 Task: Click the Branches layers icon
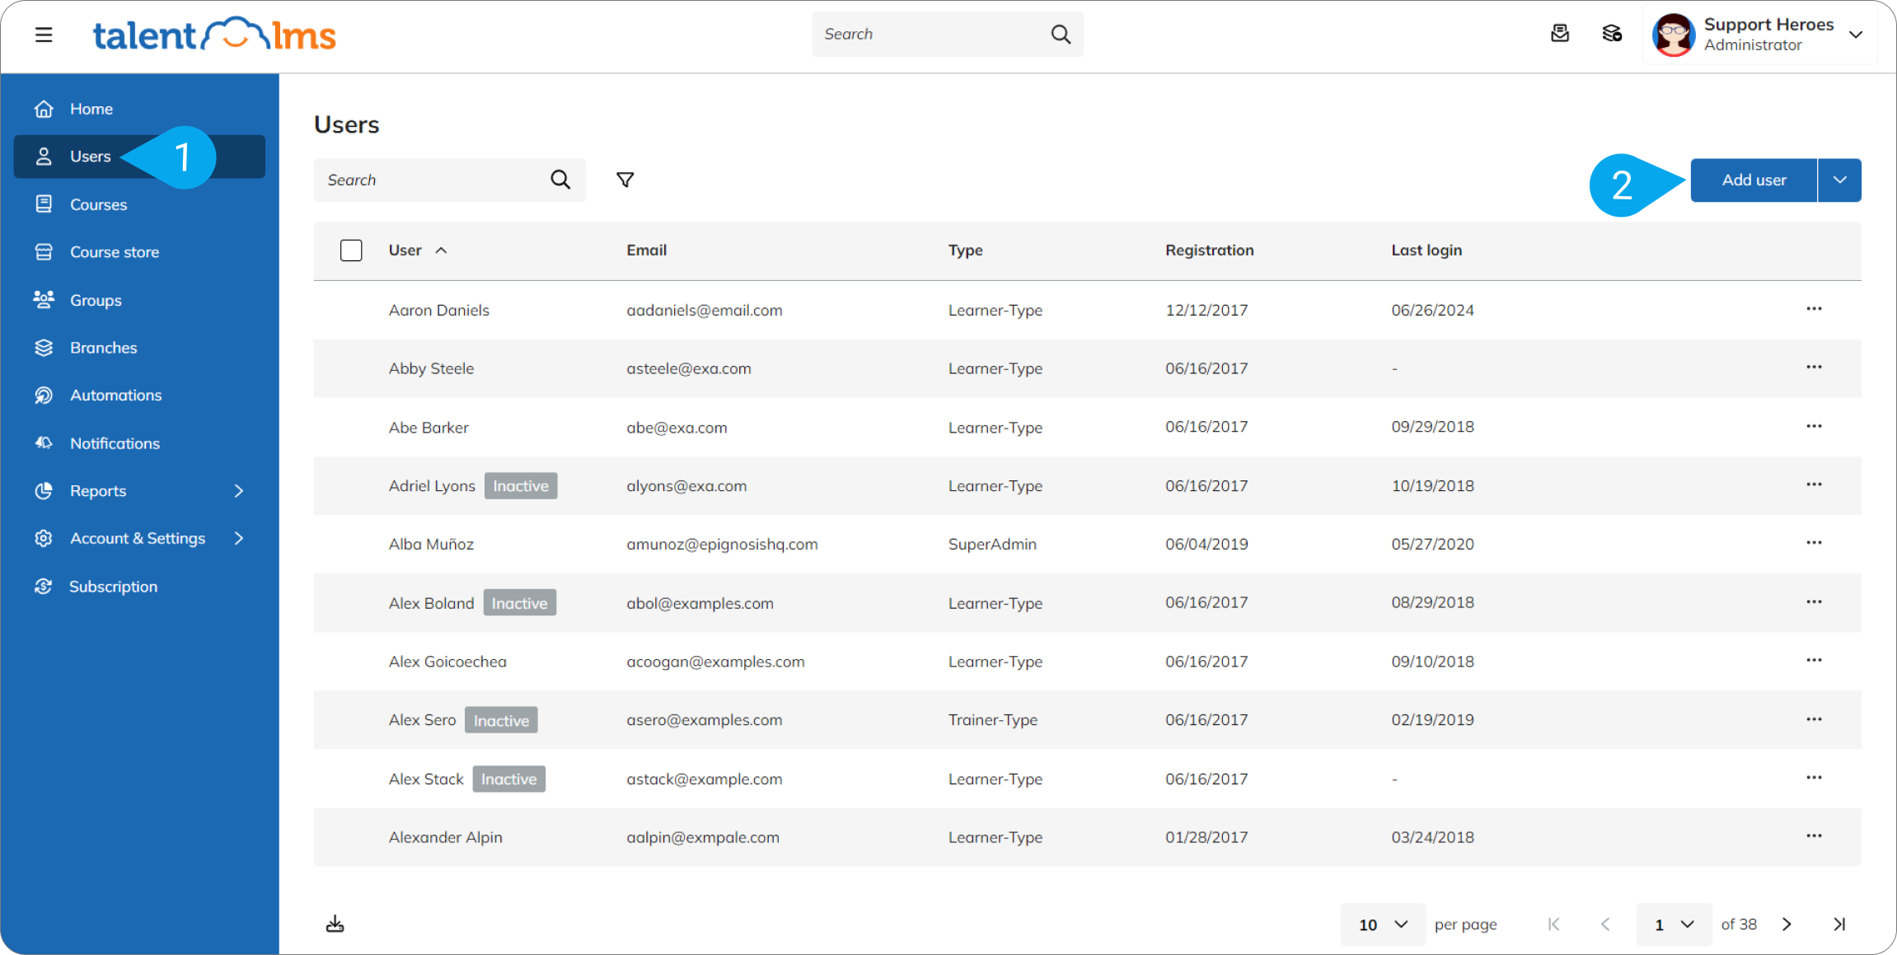coord(44,348)
